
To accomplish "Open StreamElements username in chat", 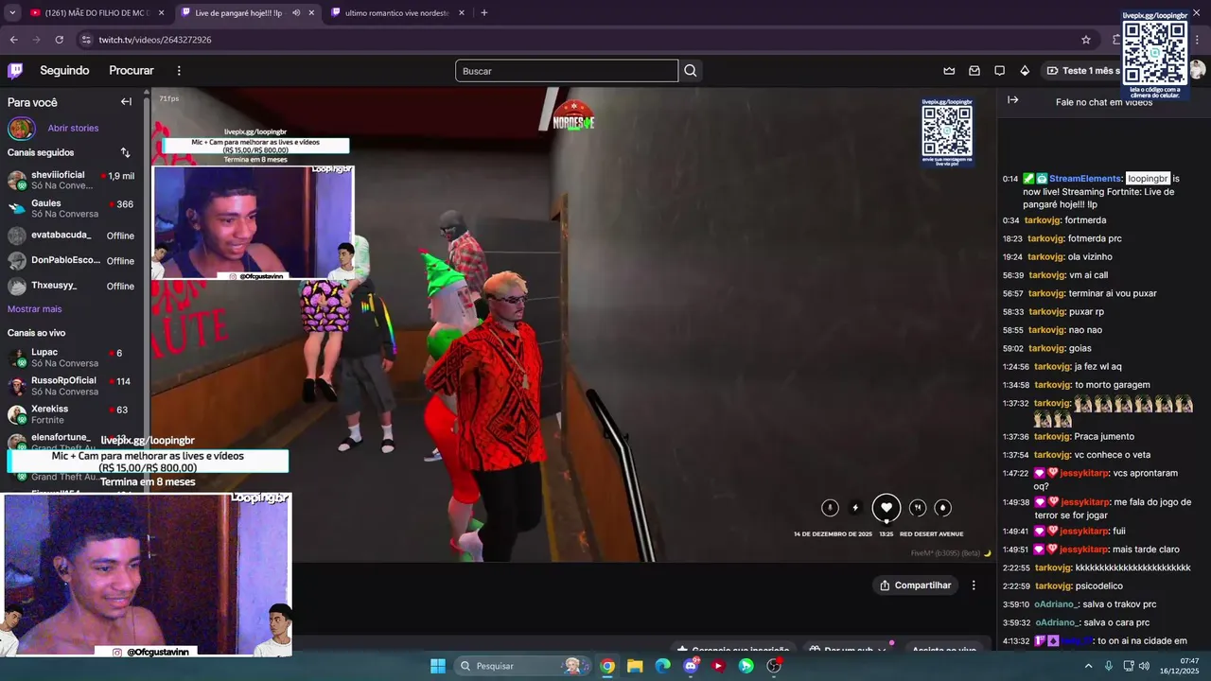I will (x=1085, y=179).
